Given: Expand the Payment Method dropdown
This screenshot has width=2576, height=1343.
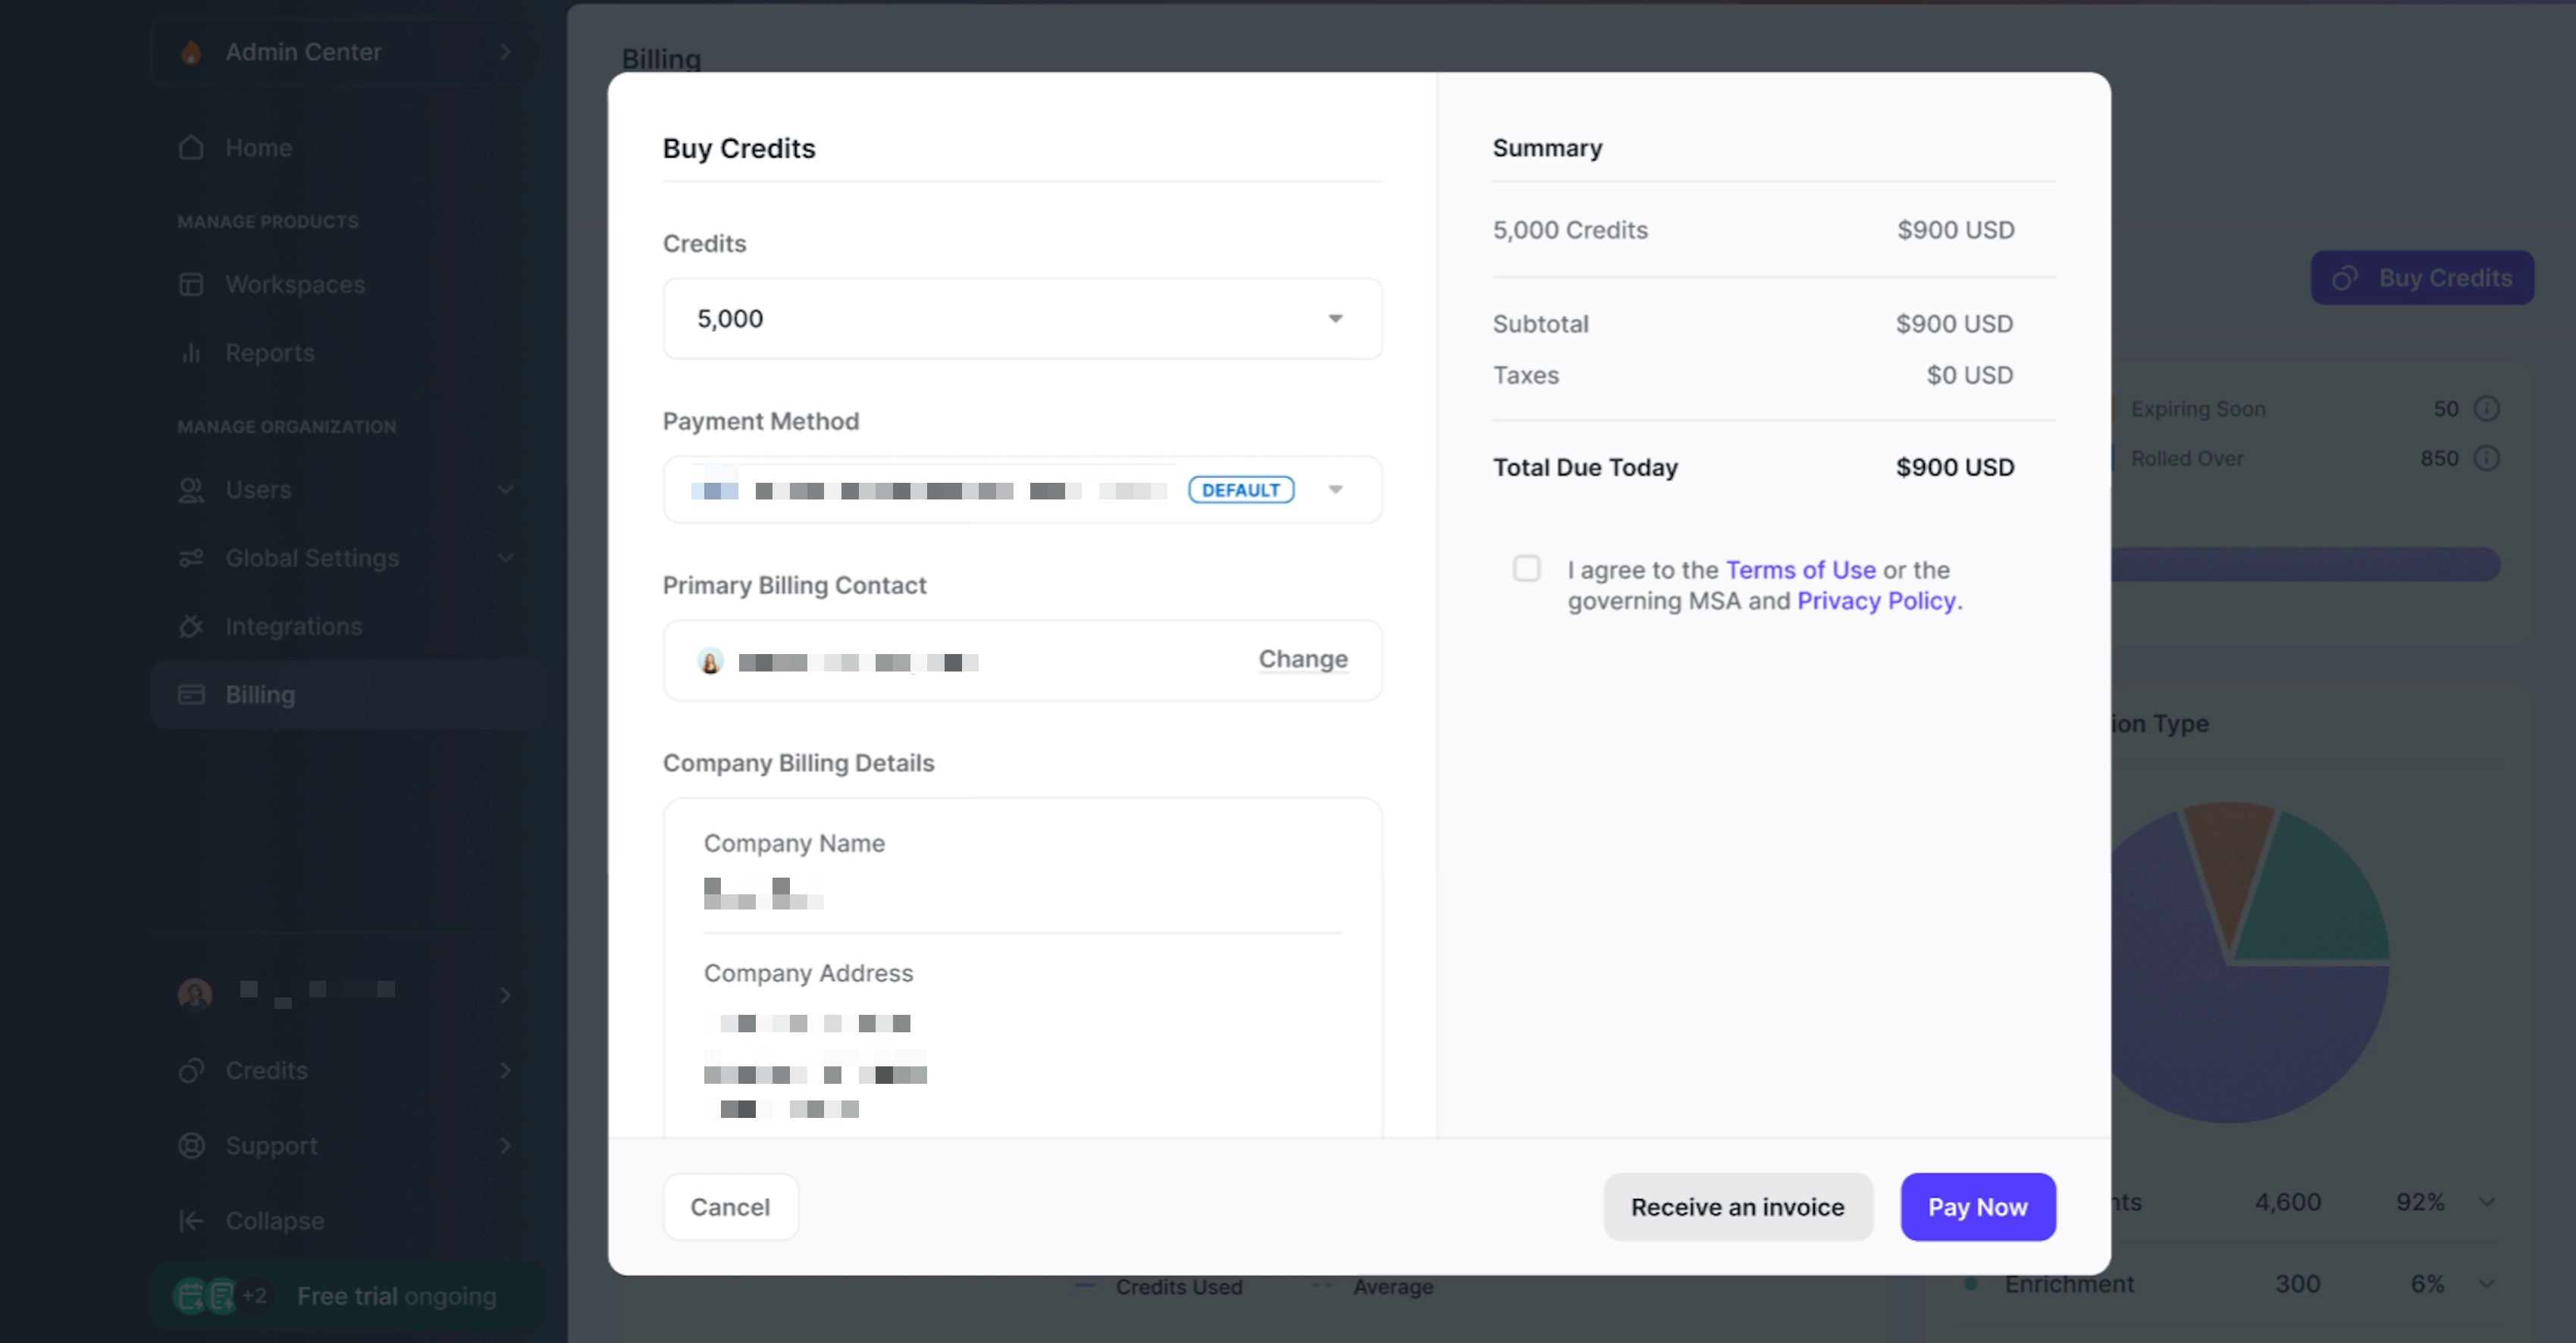Looking at the screenshot, I should coord(1334,490).
